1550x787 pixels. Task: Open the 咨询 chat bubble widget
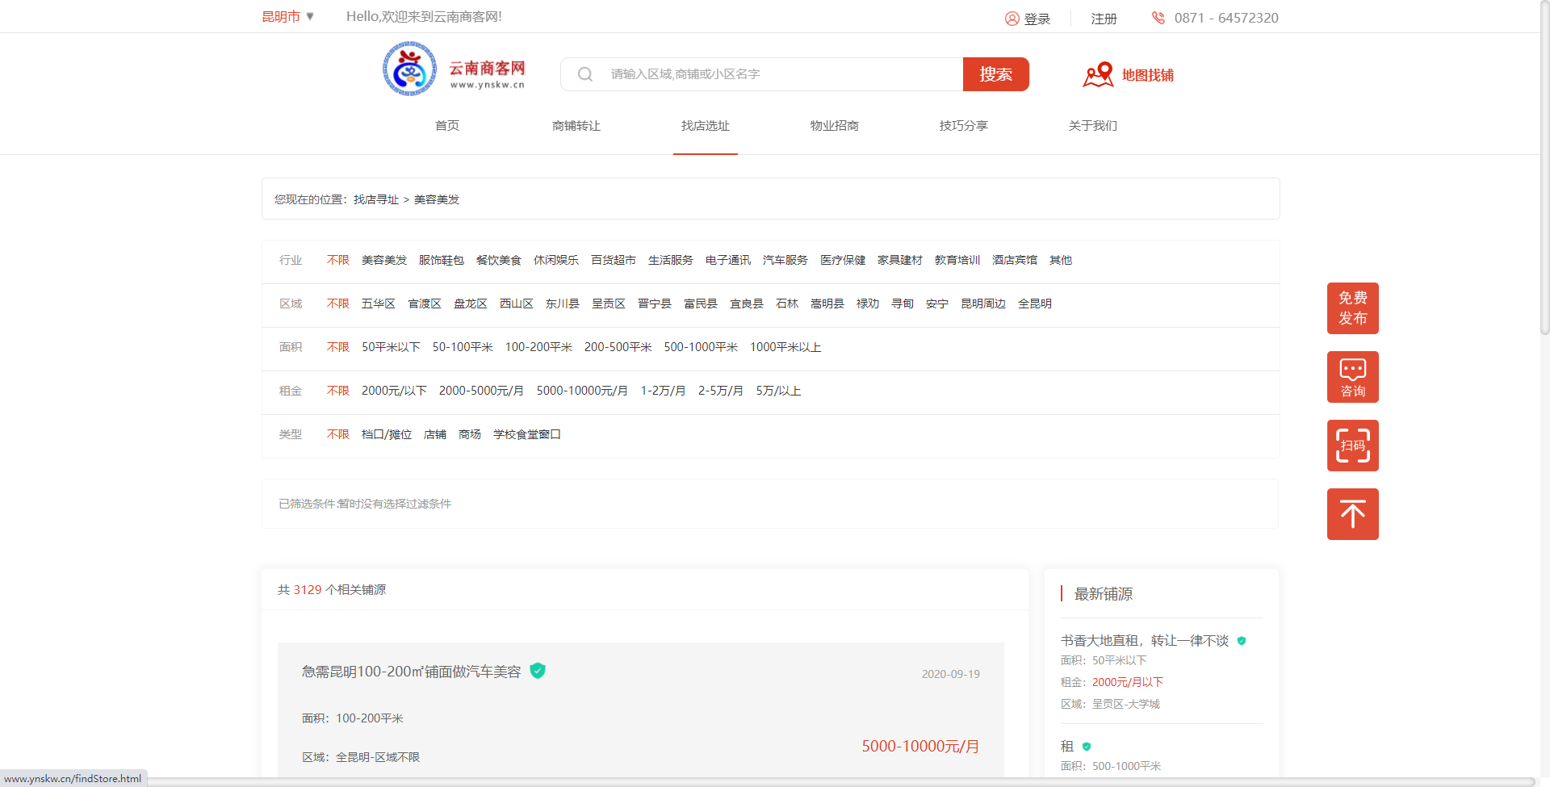point(1352,377)
